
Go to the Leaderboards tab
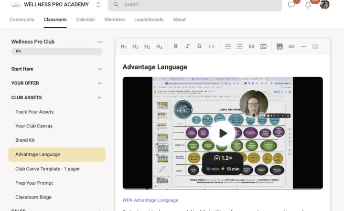pyautogui.click(x=148, y=20)
